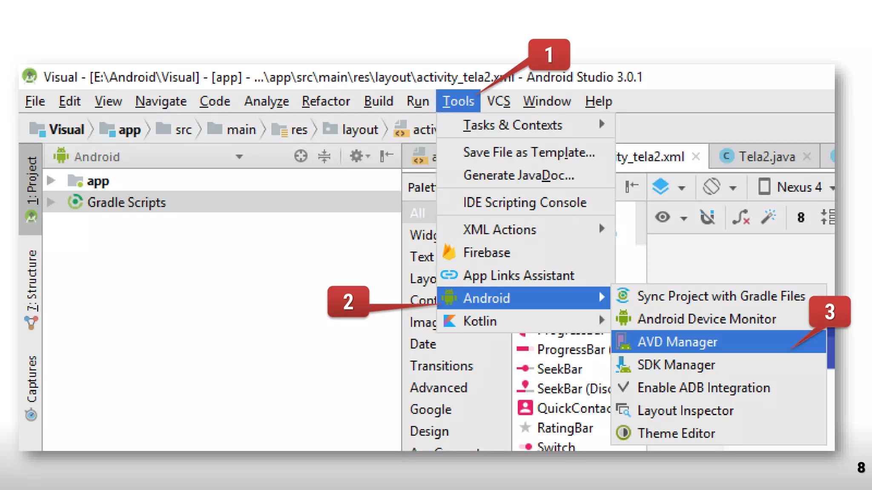872x490 pixels.
Task: Click the layout breadcrumb folder
Action: coord(360,129)
